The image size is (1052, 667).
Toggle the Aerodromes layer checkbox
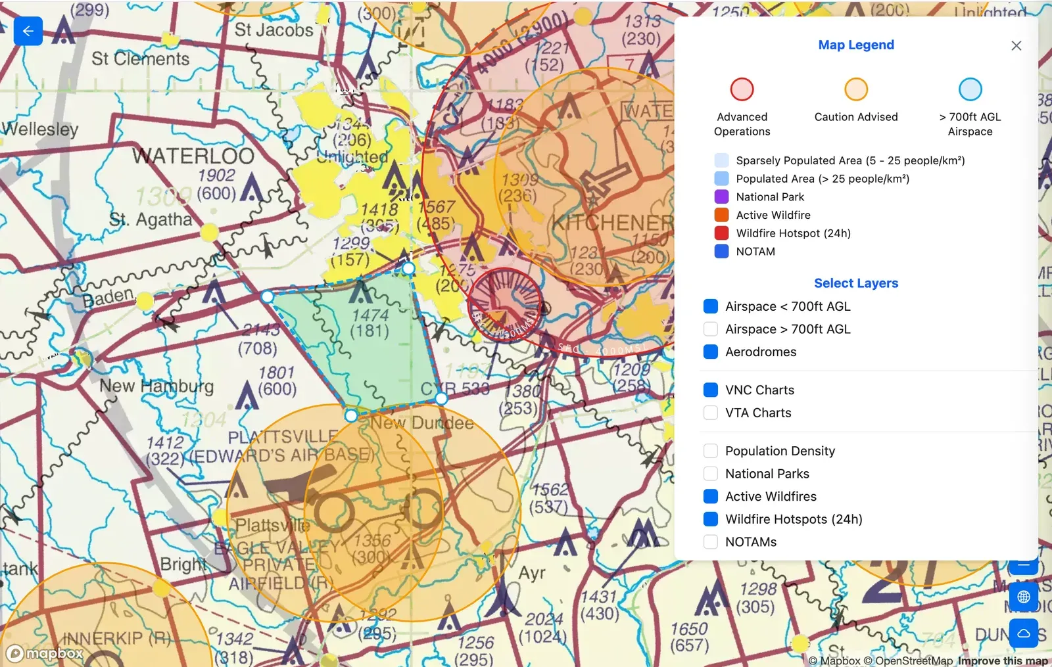pyautogui.click(x=711, y=352)
